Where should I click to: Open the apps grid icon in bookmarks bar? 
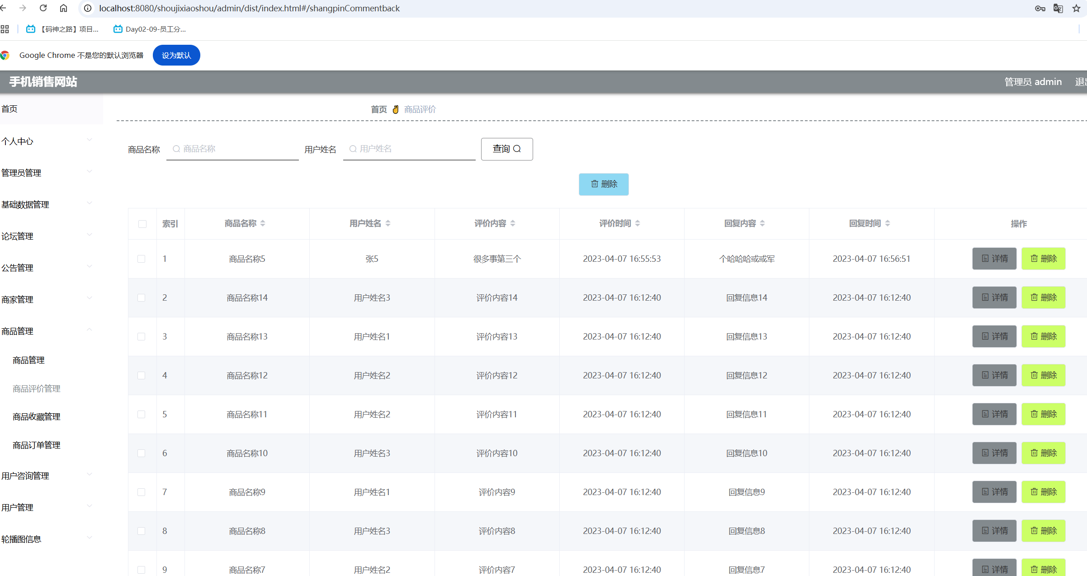point(5,29)
